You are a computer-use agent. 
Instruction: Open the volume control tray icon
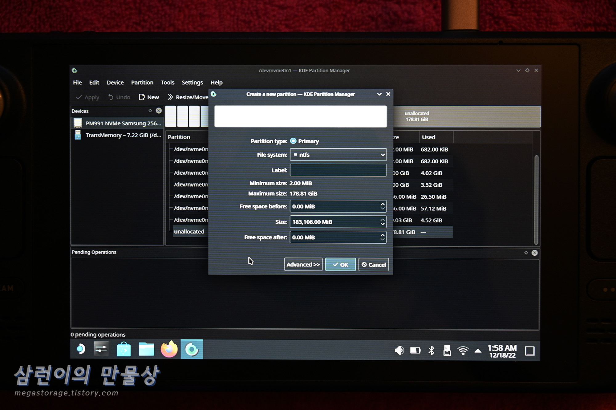point(399,350)
